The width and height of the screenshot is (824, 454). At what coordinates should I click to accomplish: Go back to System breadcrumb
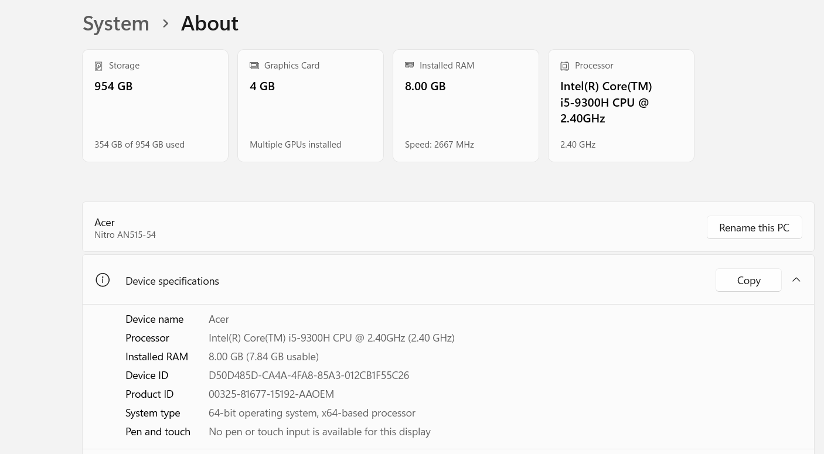[x=116, y=23]
